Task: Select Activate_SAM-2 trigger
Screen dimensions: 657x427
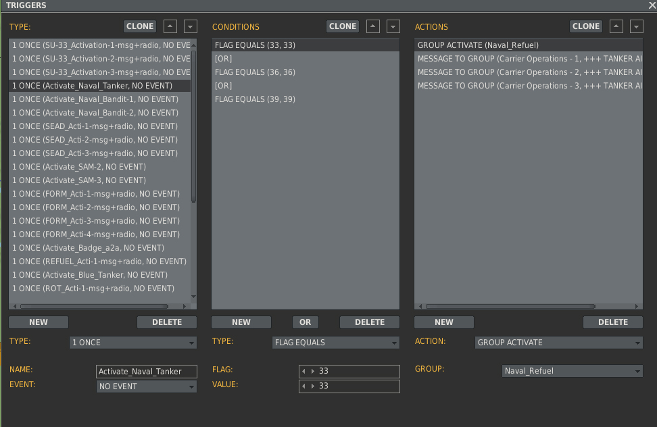Action: 100,167
